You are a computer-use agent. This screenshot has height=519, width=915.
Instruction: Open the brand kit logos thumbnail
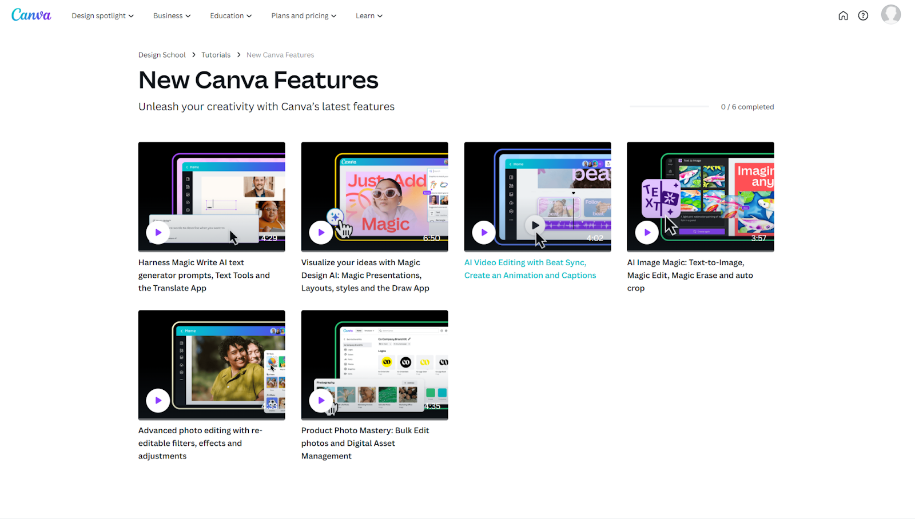pos(375,365)
